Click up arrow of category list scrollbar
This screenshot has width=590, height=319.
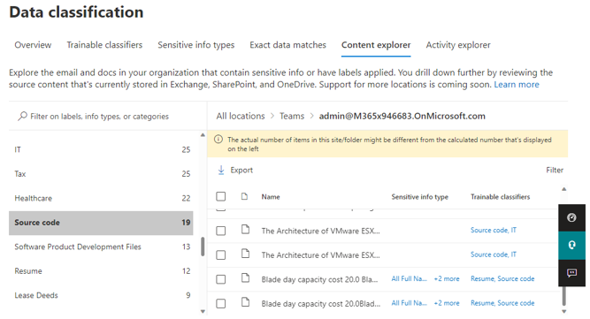point(203,135)
